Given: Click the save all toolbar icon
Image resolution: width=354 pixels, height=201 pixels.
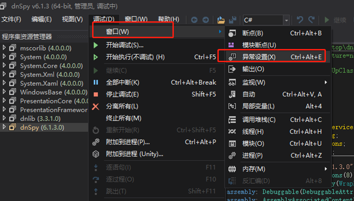Looking at the screenshot, I should tap(232, 20).
